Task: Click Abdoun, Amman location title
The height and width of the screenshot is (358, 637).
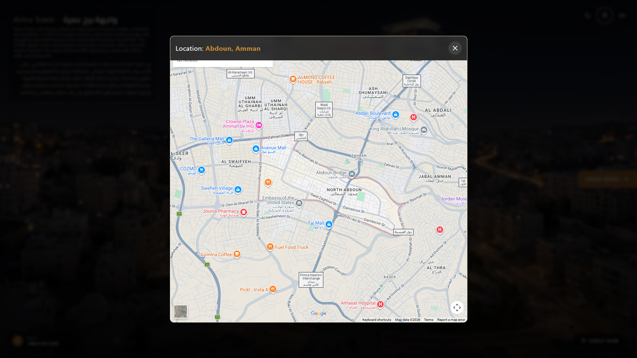Action: 233,48
